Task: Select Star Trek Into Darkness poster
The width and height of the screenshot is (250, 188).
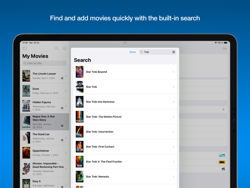Action: point(79,102)
